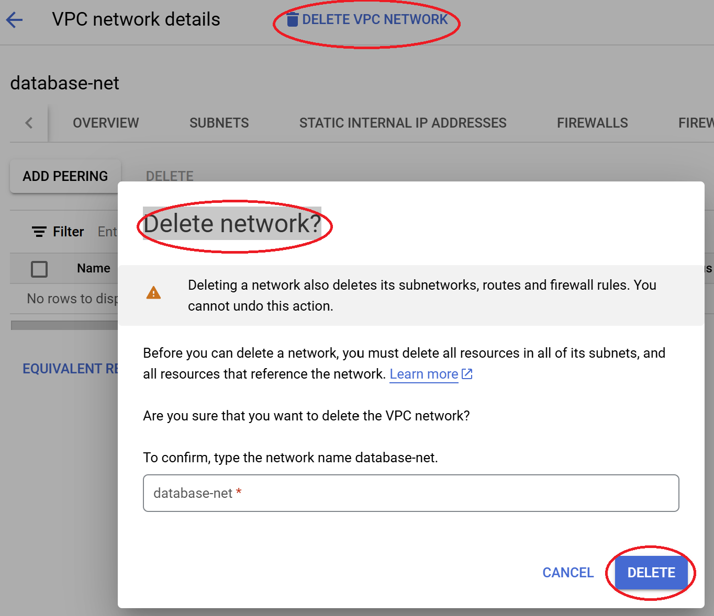
Task: Click the Filter list icon
Action: (x=39, y=232)
